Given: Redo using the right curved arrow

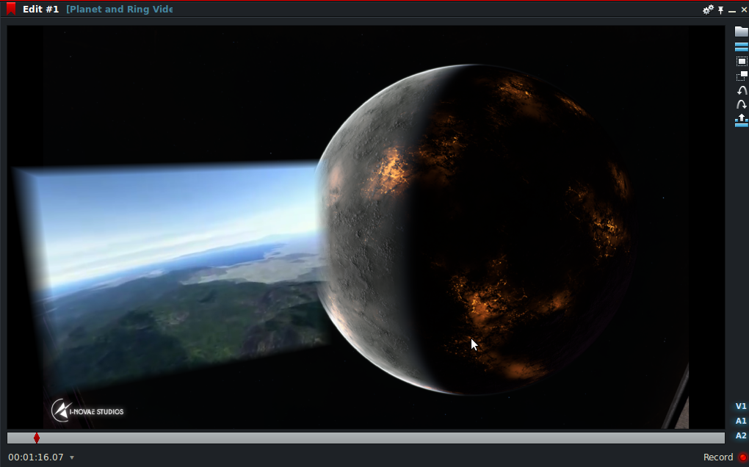Looking at the screenshot, I should (x=742, y=105).
